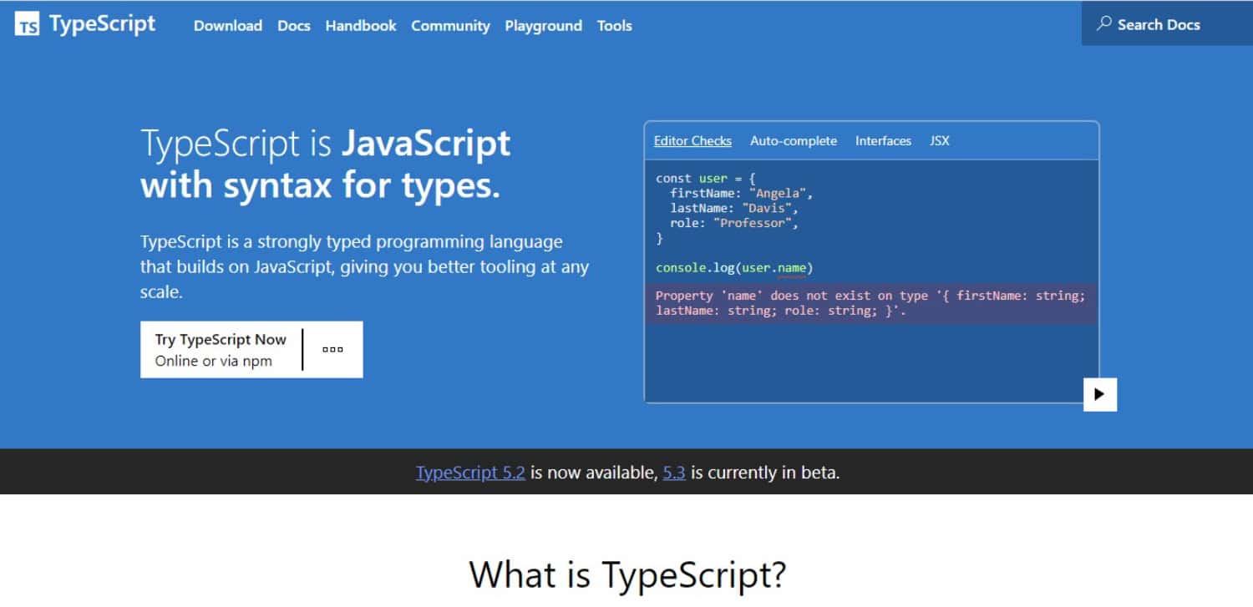
Task: Click the 'Property name does not exist' error message
Action: click(x=870, y=303)
